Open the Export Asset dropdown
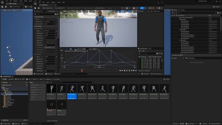The image size is (222, 125). click(100, 8)
